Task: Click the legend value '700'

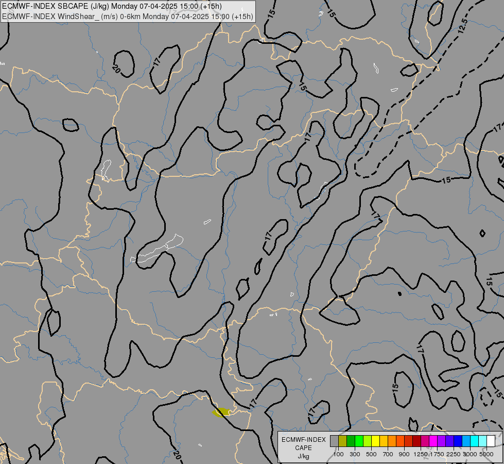Action: [x=388, y=454]
